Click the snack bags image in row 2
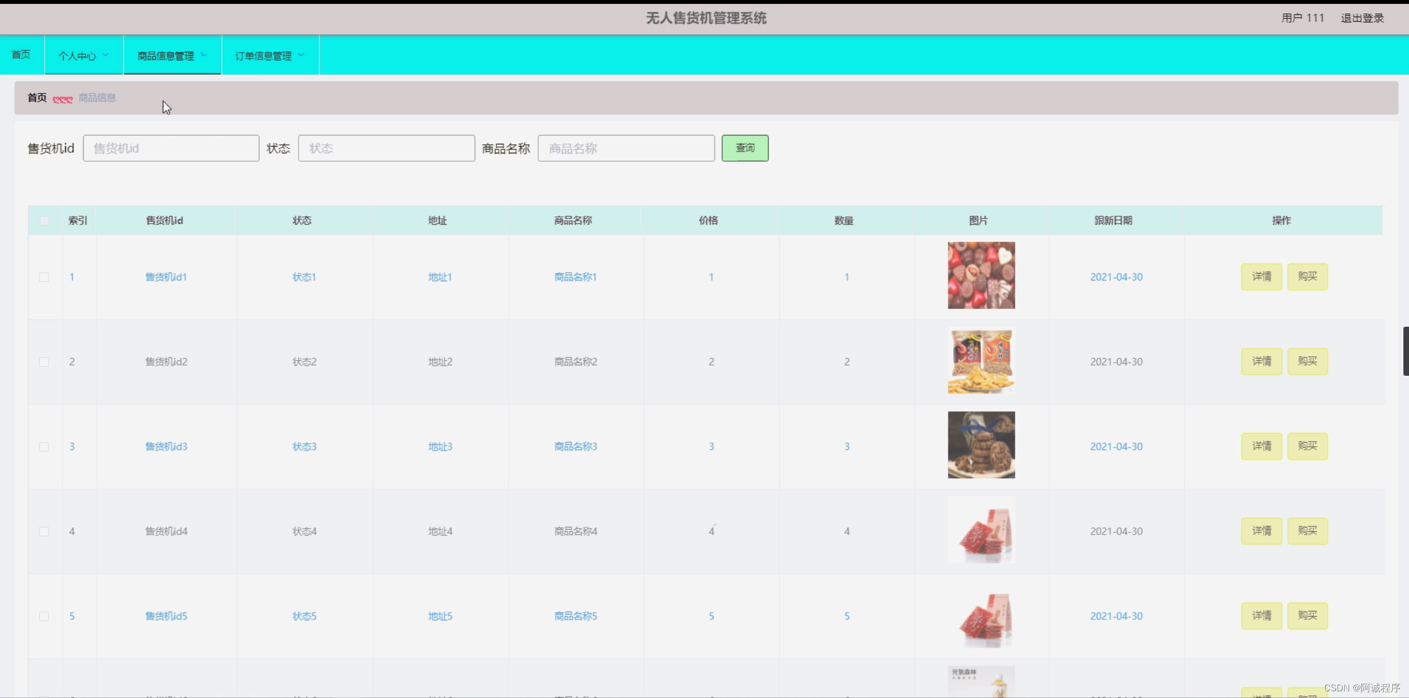This screenshot has height=698, width=1409. (x=981, y=361)
